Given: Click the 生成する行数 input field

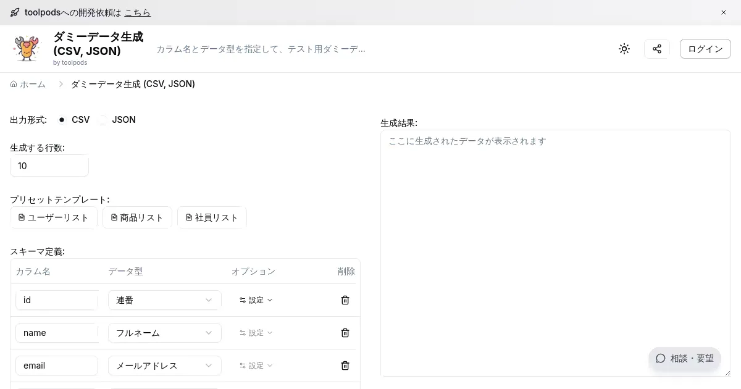Looking at the screenshot, I should pos(49,166).
